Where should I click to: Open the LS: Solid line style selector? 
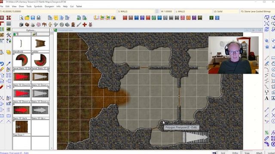point(226,12)
